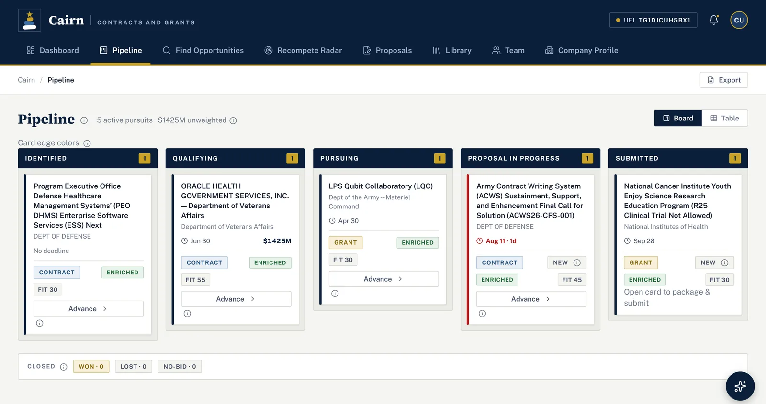The image size is (766, 404).
Task: Open the LPS Qubit Collaboratory (LQC) title
Action: [x=381, y=186]
